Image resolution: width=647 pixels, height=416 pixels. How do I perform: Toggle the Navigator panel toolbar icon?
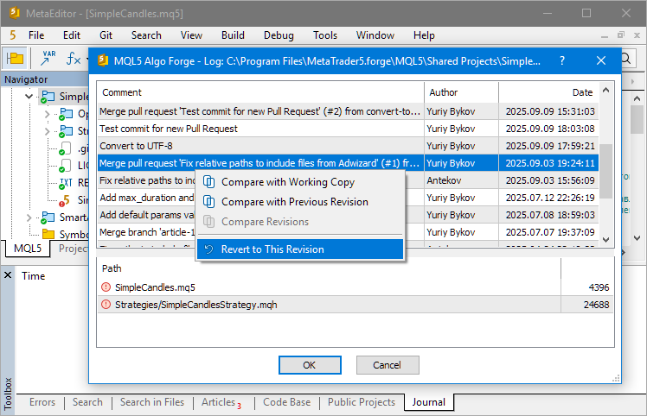[15, 58]
